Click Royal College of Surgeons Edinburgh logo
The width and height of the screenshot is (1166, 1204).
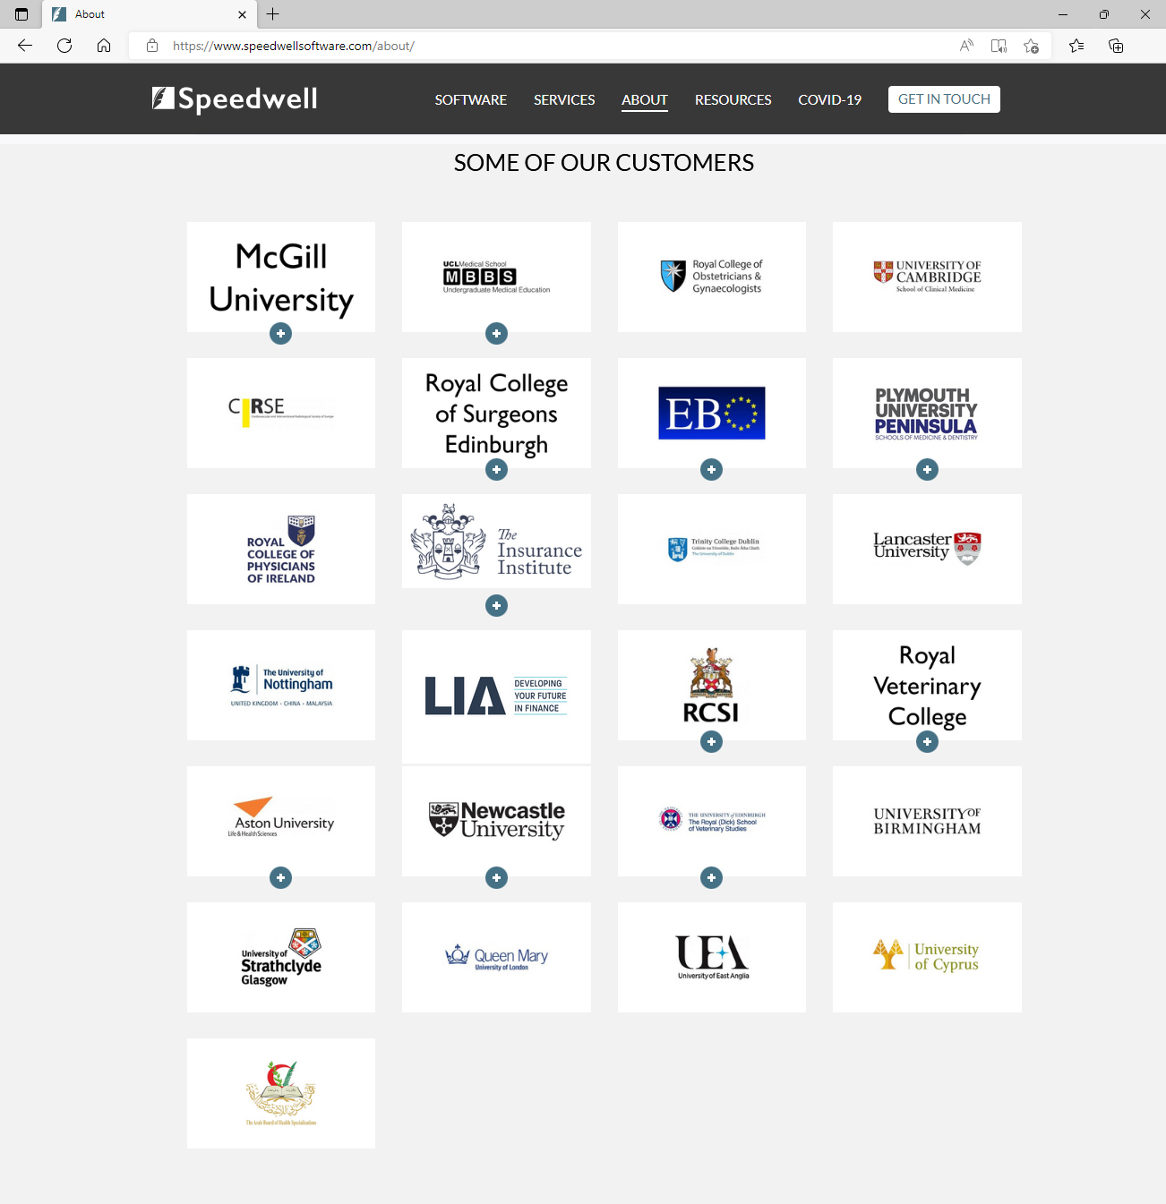click(496, 414)
